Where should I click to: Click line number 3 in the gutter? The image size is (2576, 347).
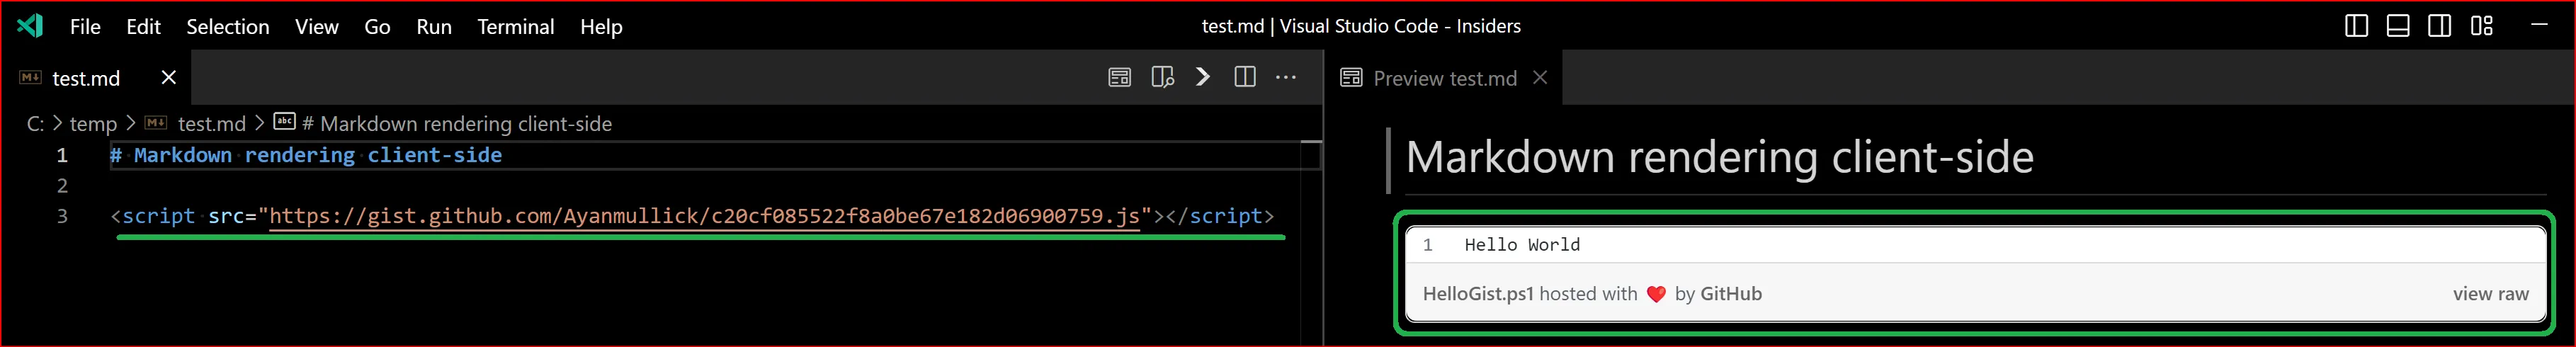click(x=62, y=216)
